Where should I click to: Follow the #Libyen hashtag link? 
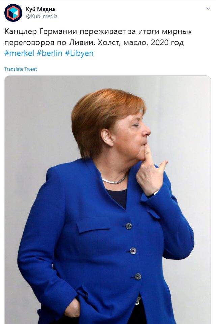pos(79,53)
